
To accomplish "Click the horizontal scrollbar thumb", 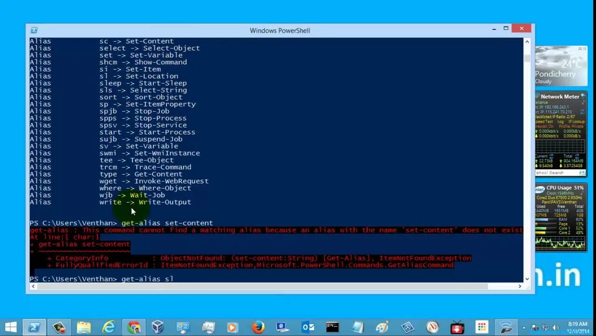I will tap(263, 286).
